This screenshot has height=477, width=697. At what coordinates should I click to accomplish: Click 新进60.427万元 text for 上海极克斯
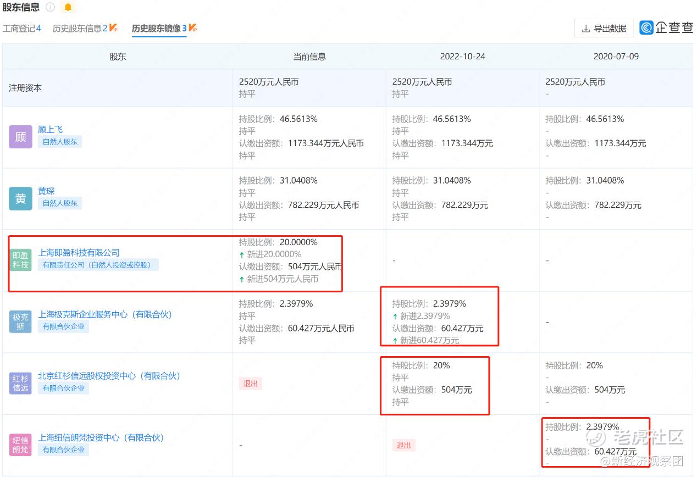(x=429, y=340)
